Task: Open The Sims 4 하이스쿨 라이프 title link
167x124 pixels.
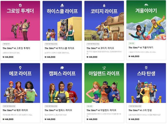Action: click(59, 48)
